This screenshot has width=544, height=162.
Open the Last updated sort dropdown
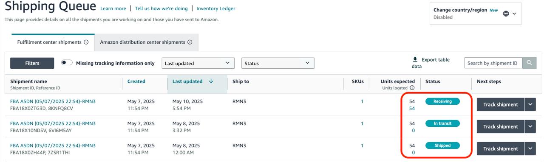click(x=198, y=63)
